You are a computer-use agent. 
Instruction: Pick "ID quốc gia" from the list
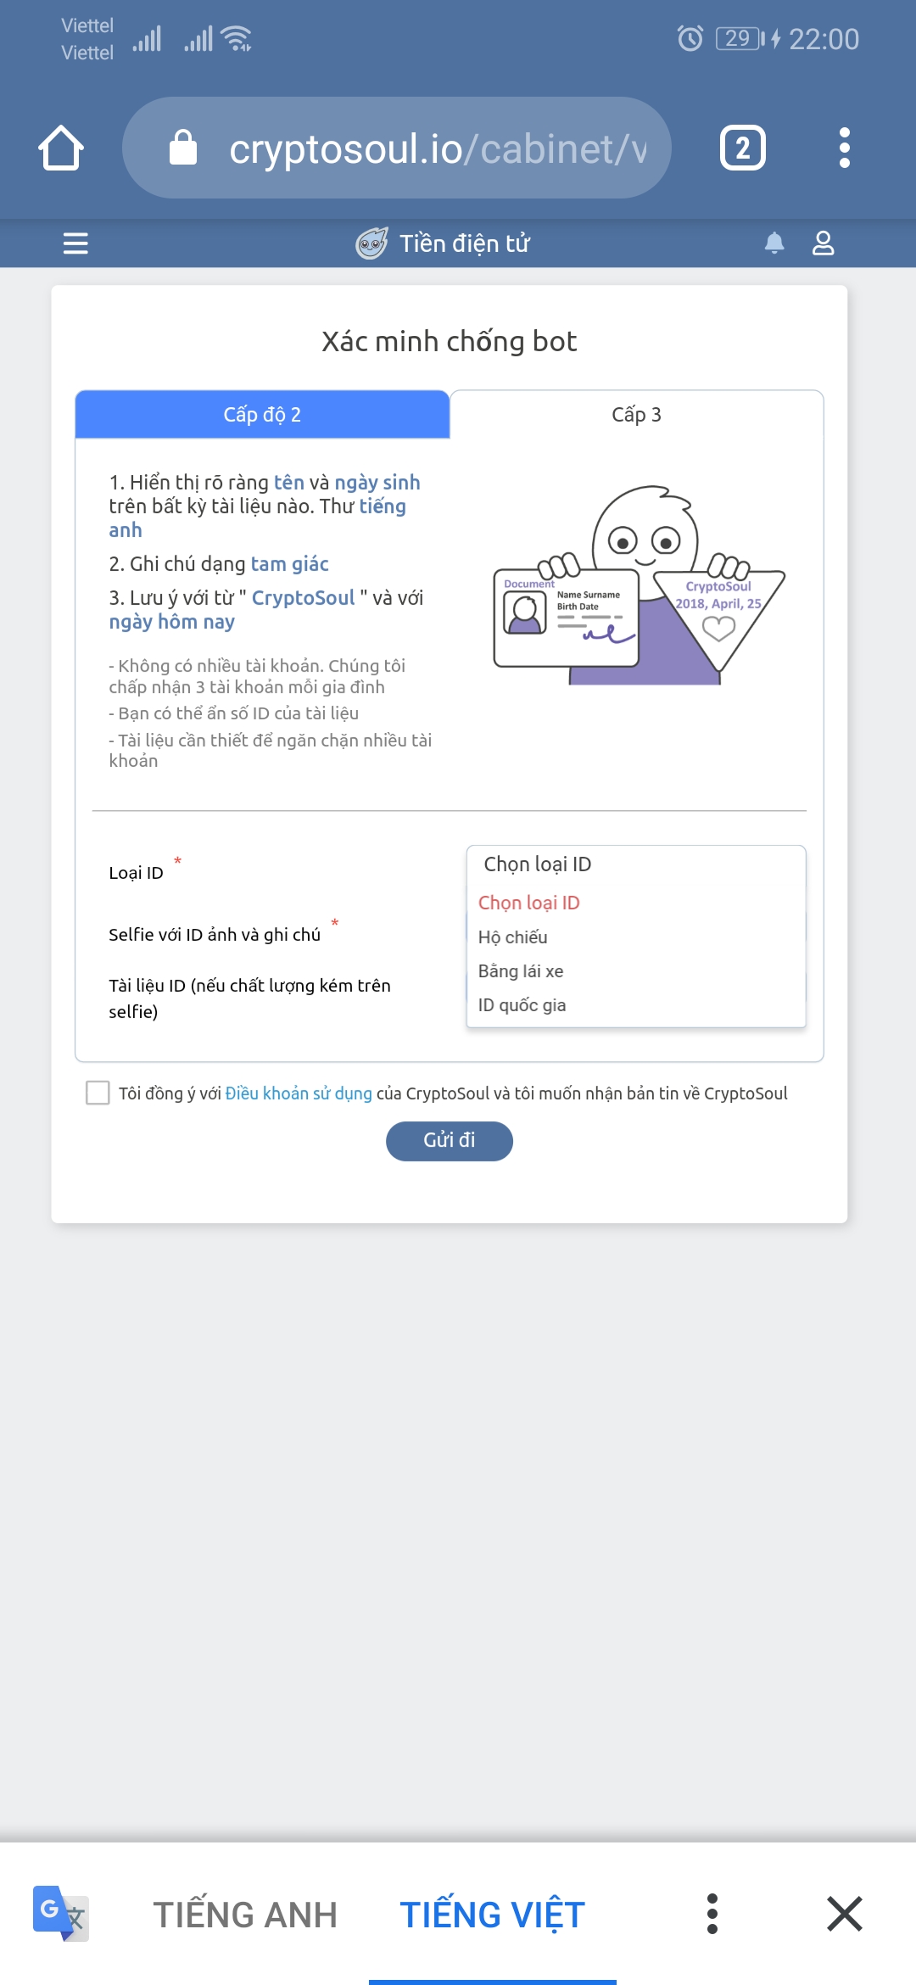[x=522, y=1005]
